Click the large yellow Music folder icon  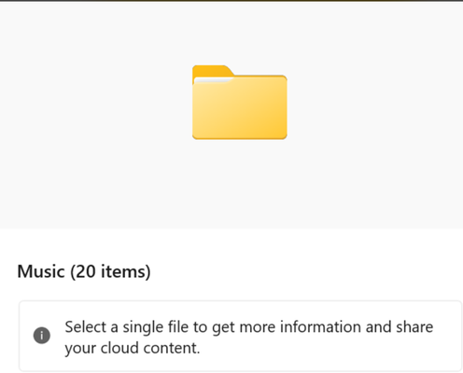tap(240, 103)
